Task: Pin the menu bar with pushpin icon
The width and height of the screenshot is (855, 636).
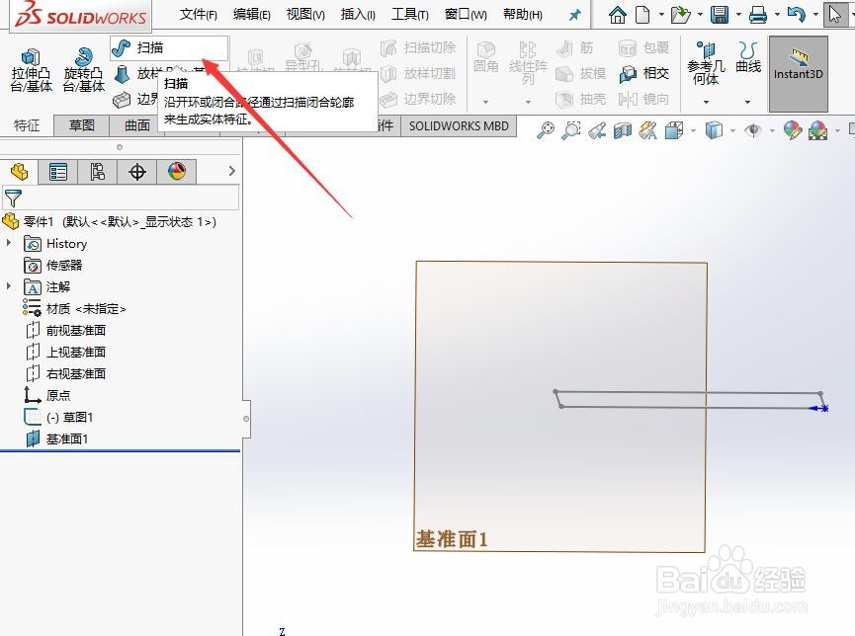Action: pyautogui.click(x=574, y=15)
